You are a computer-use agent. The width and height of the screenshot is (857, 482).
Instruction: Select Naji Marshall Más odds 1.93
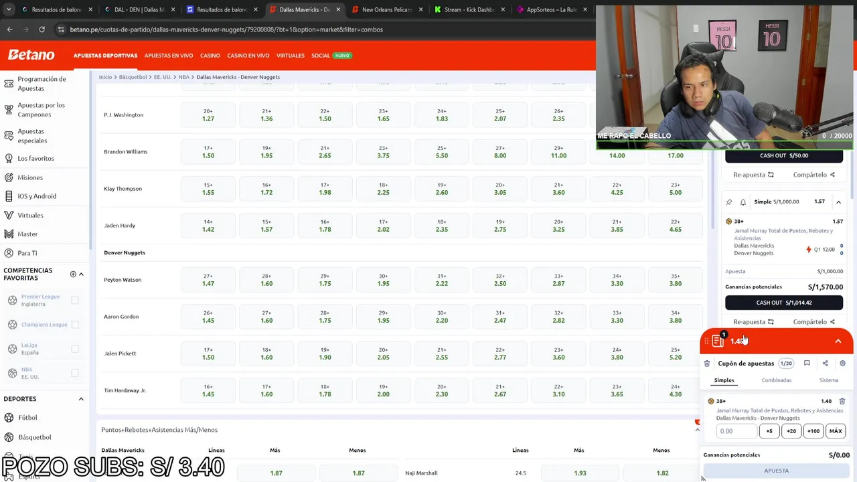pyautogui.click(x=580, y=473)
